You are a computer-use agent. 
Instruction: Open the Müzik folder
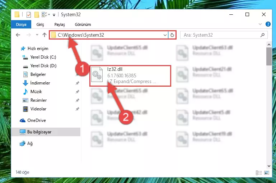(x=36, y=92)
